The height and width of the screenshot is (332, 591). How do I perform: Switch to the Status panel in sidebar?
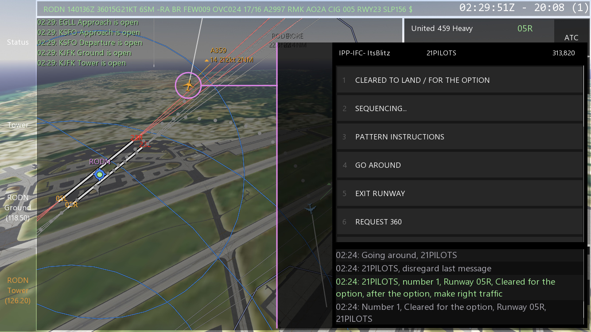point(18,42)
